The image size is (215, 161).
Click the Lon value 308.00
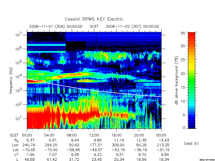pyautogui.click(x=118, y=145)
